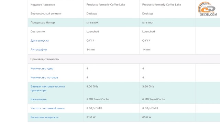The image size is (220, 124).
Task: Select the 'i3-8350K' processor number cell
Action: [x=92, y=23]
